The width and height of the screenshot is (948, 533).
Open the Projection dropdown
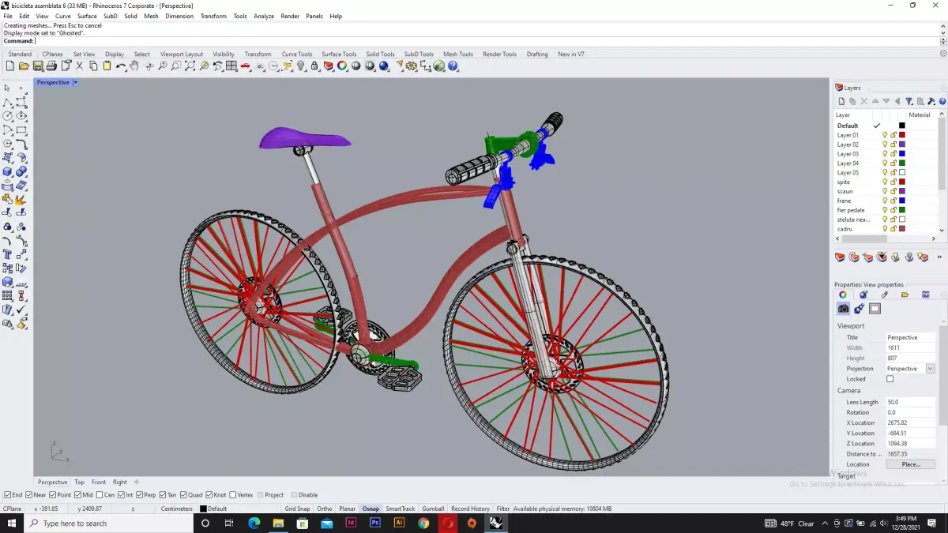(930, 369)
